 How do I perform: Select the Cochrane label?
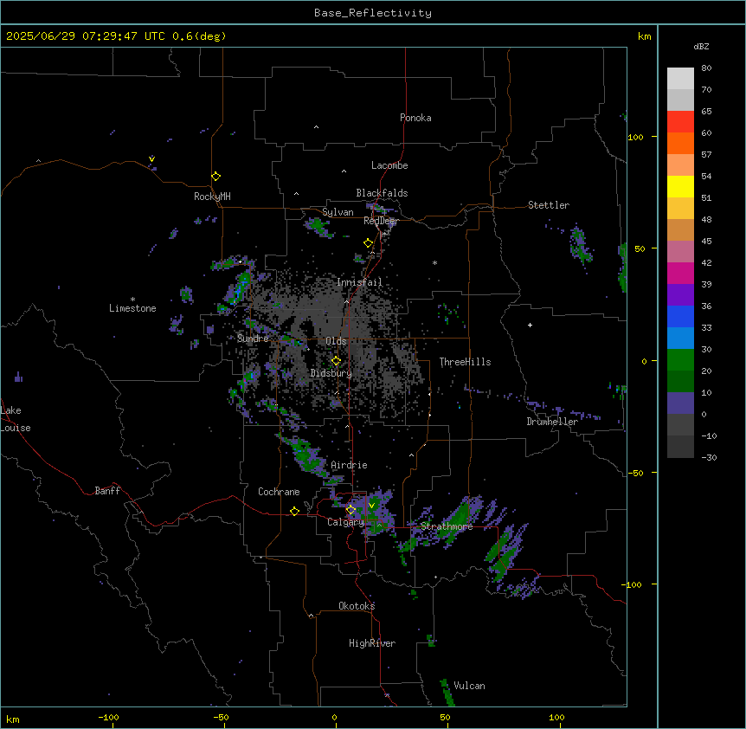click(279, 492)
